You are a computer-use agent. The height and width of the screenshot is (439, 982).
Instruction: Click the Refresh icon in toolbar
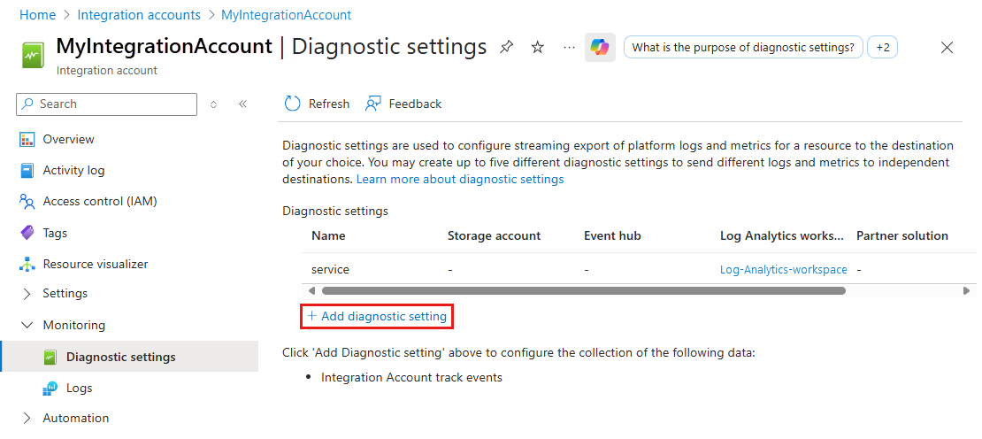point(293,104)
